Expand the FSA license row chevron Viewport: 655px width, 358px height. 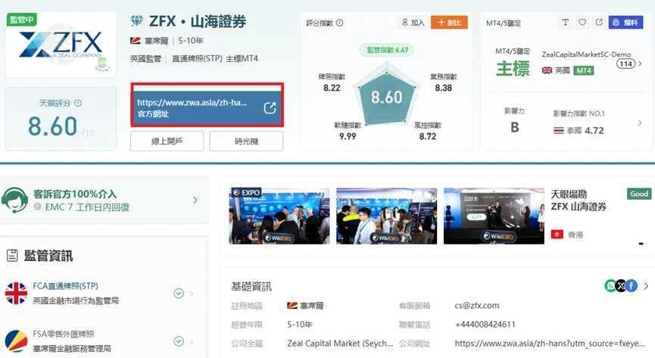pos(192,341)
